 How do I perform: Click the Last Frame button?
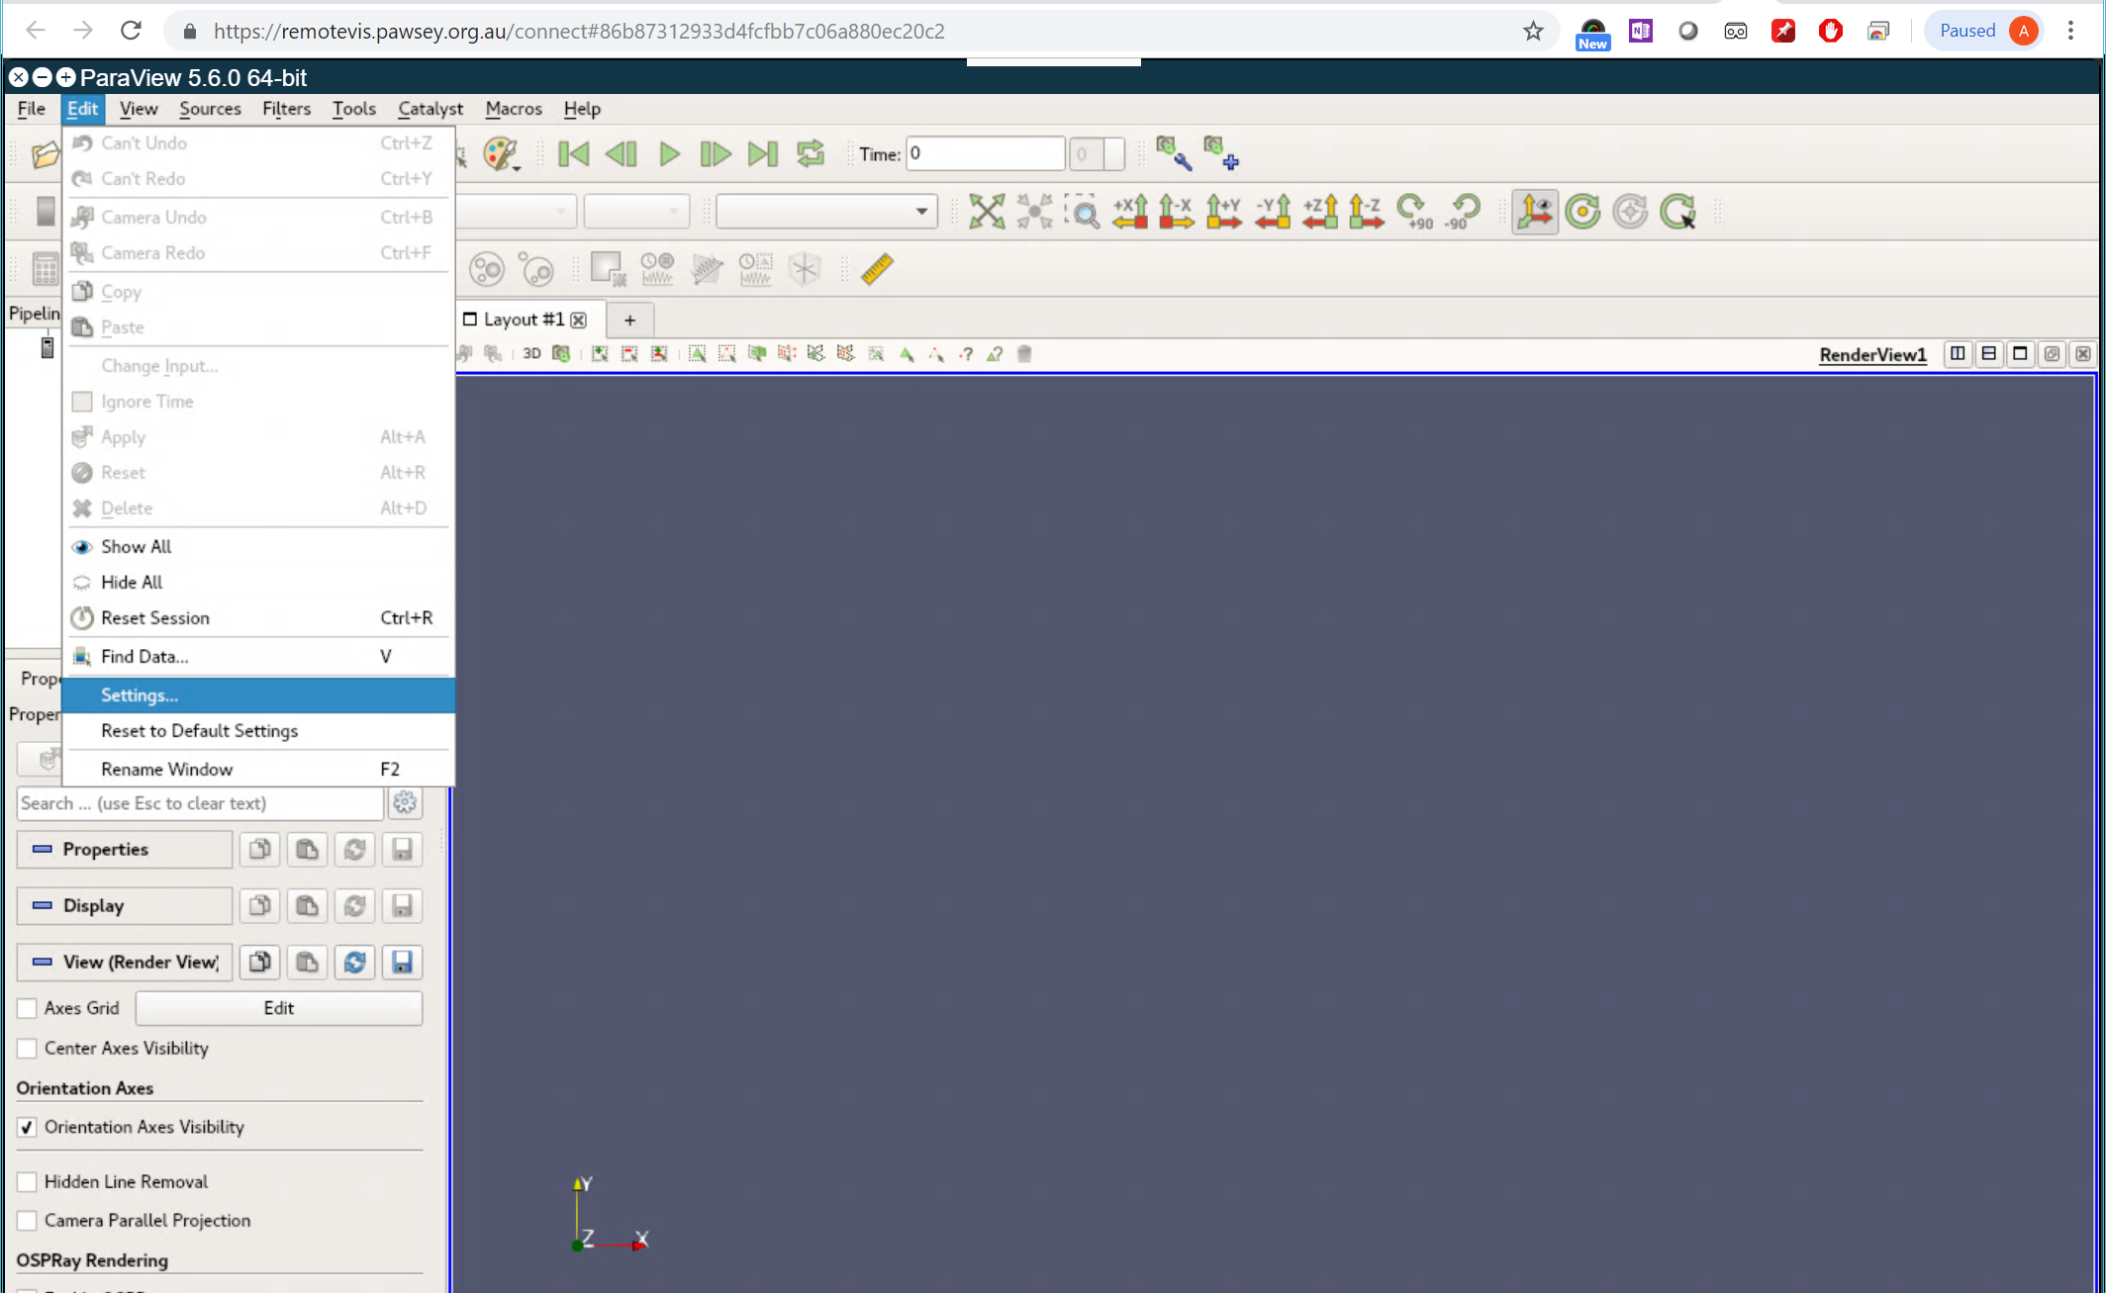click(x=763, y=153)
